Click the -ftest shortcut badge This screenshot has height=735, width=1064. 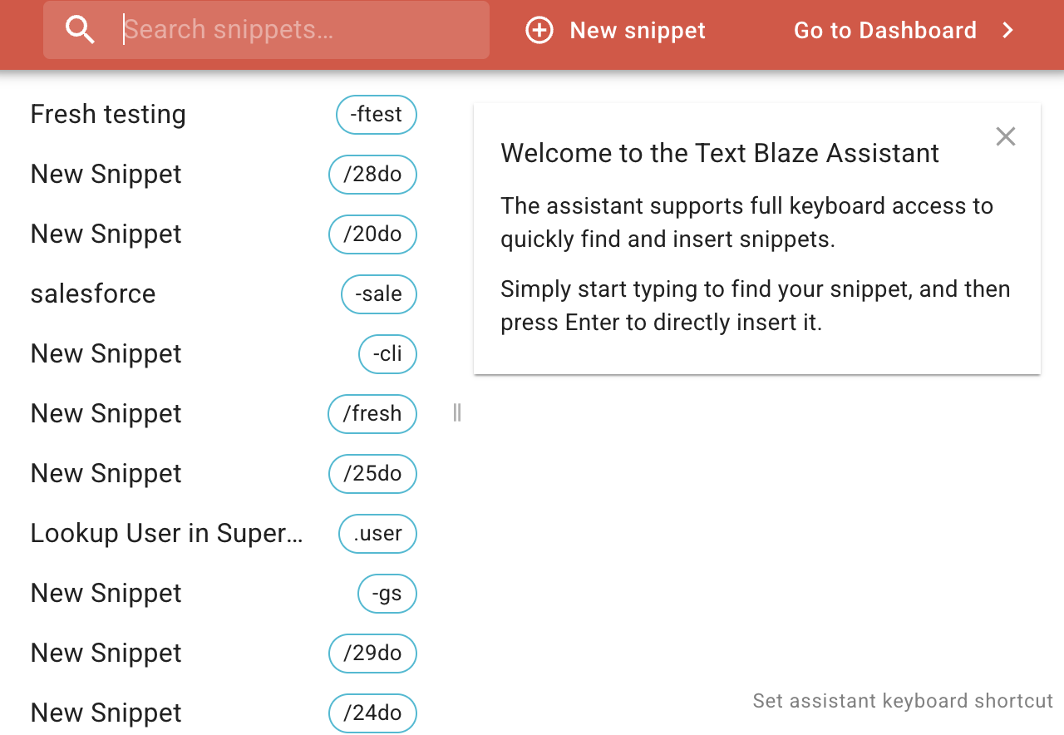coord(377,115)
